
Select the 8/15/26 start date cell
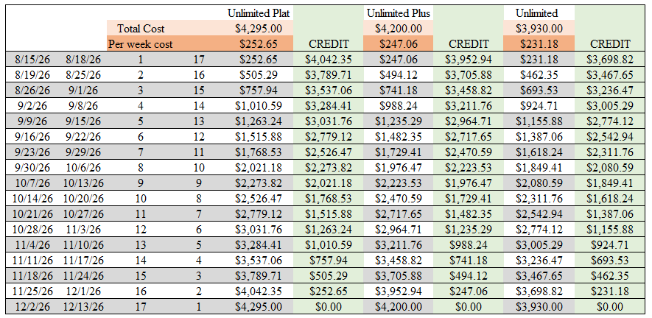[x=32, y=60]
